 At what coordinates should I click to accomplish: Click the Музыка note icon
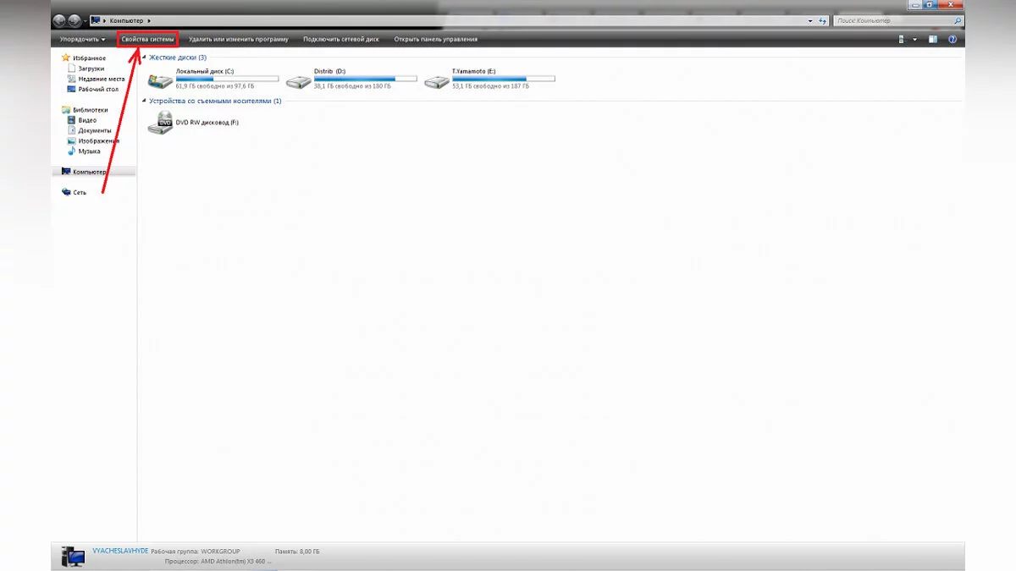tap(71, 151)
